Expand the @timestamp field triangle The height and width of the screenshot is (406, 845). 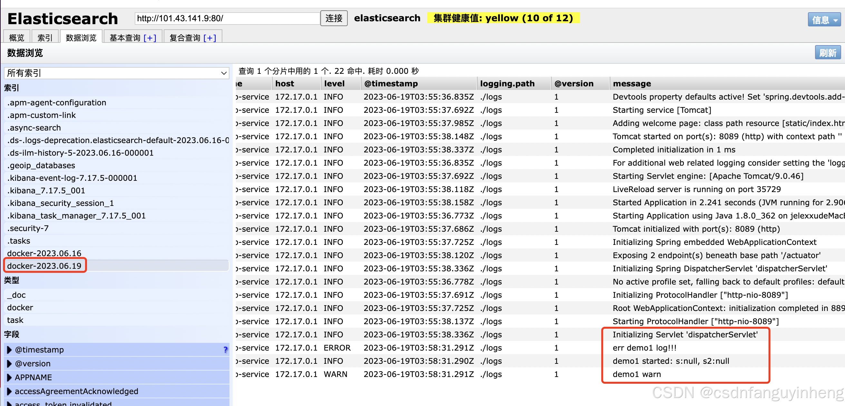pos(9,350)
